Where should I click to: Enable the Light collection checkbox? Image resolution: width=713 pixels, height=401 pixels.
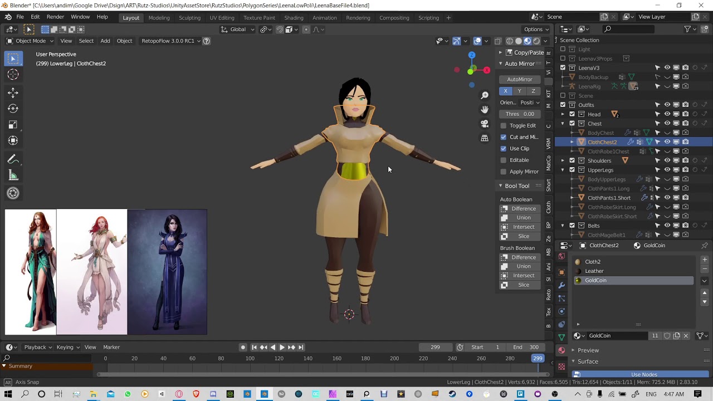click(563, 49)
